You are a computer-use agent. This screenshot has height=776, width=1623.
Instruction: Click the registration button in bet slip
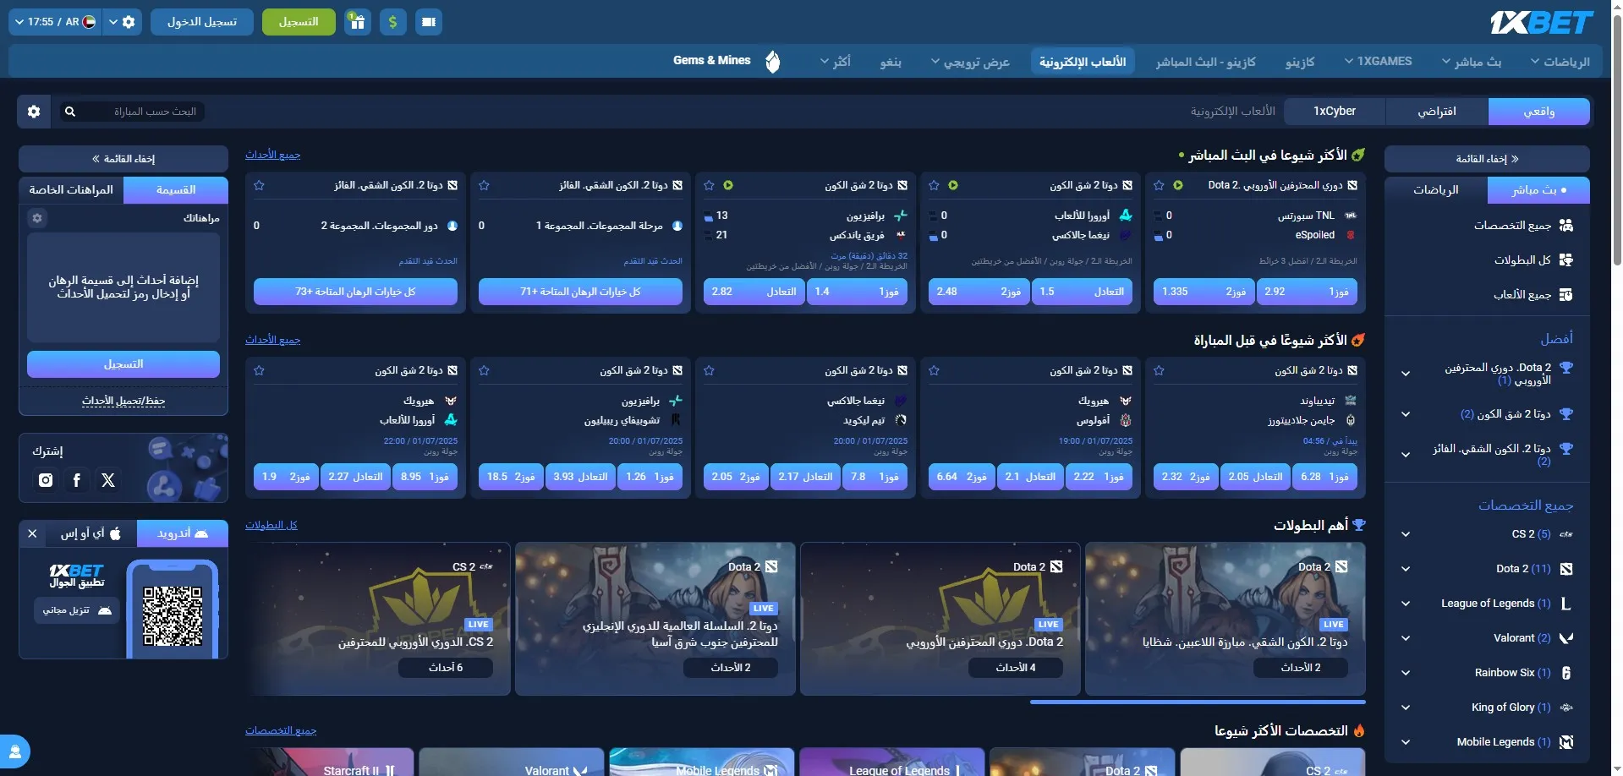(123, 364)
